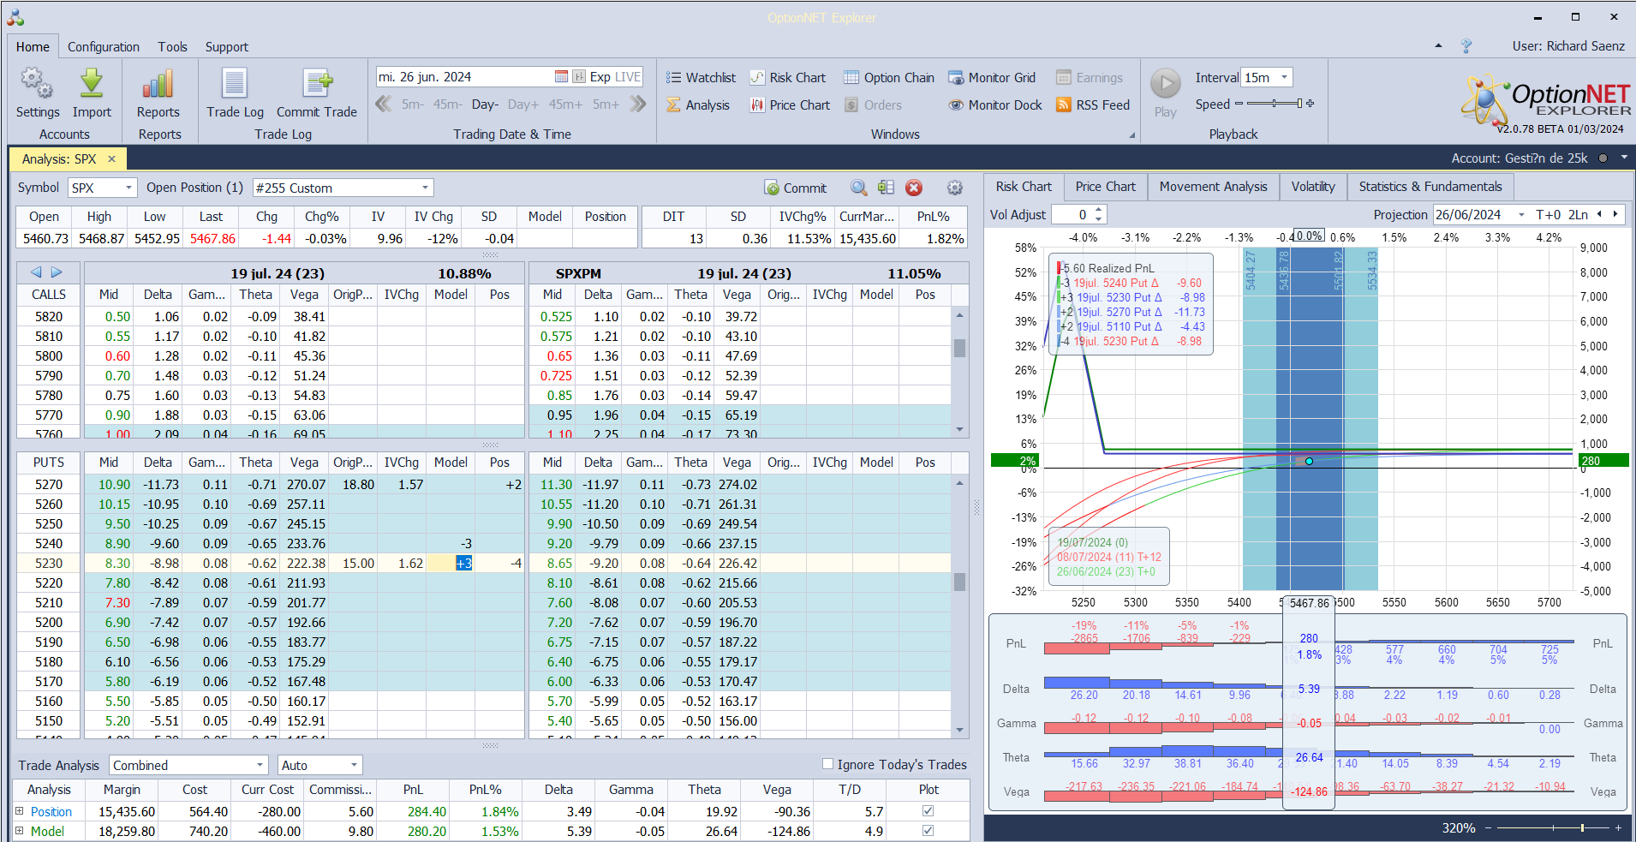Open the Symbol SPX dropdown
Viewport: 1636px width, 842px height.
coord(128,188)
